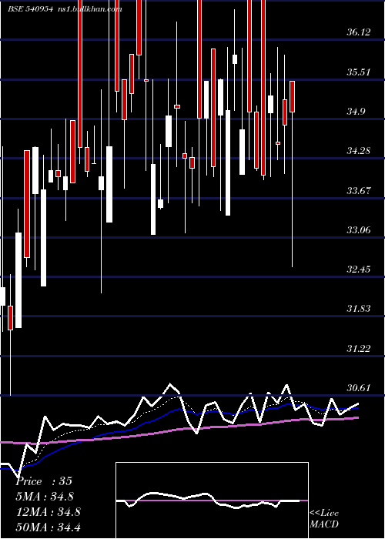
Task: Select the 34.28 price axis label
Action: pos(359,151)
